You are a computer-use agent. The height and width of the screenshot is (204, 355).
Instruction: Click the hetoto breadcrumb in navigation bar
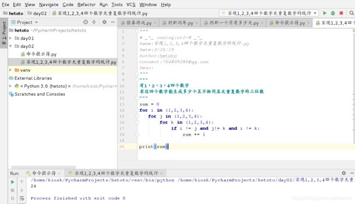click(13, 13)
